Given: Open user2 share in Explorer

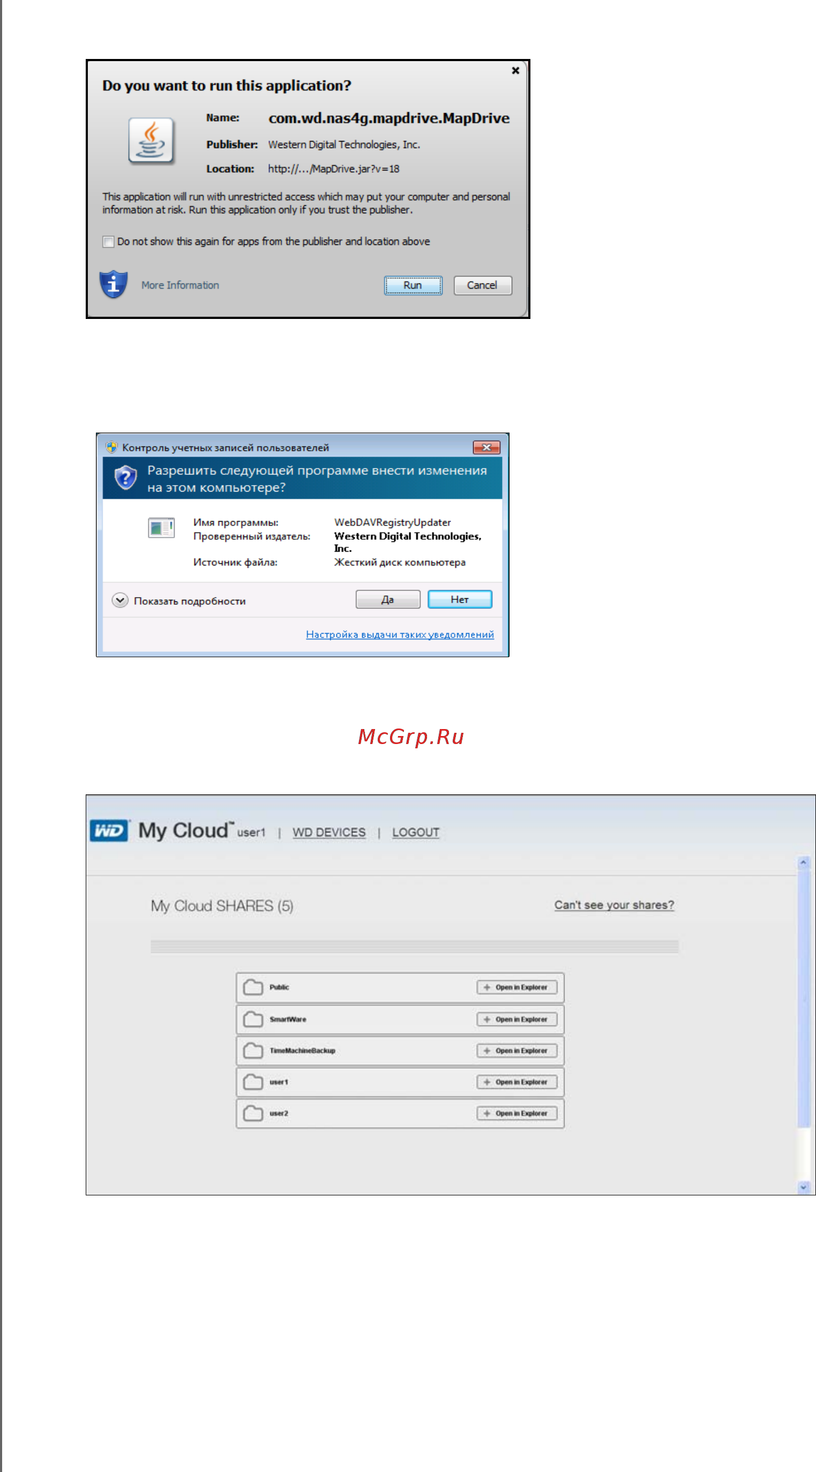Looking at the screenshot, I should pyautogui.click(x=517, y=1114).
